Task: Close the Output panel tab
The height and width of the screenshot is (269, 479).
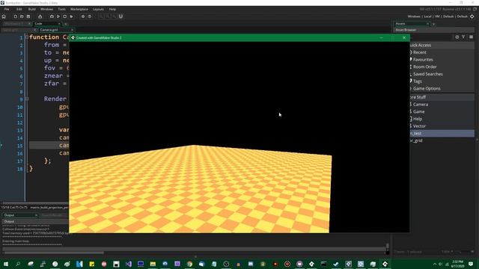Action: coord(36,215)
